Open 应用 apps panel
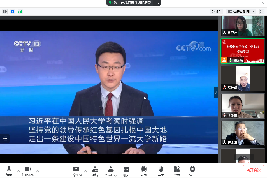 point(177,171)
